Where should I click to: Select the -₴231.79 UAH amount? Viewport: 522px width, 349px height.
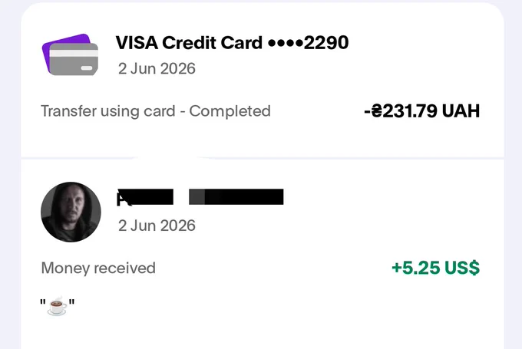point(421,111)
